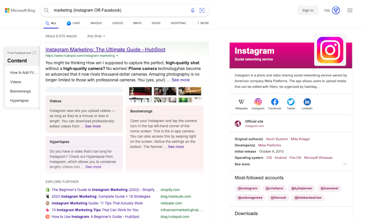Select the @instagram account chip
This screenshot has height=220, width=366.
248,188
